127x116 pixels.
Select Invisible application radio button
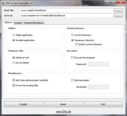[x=13, y=40]
